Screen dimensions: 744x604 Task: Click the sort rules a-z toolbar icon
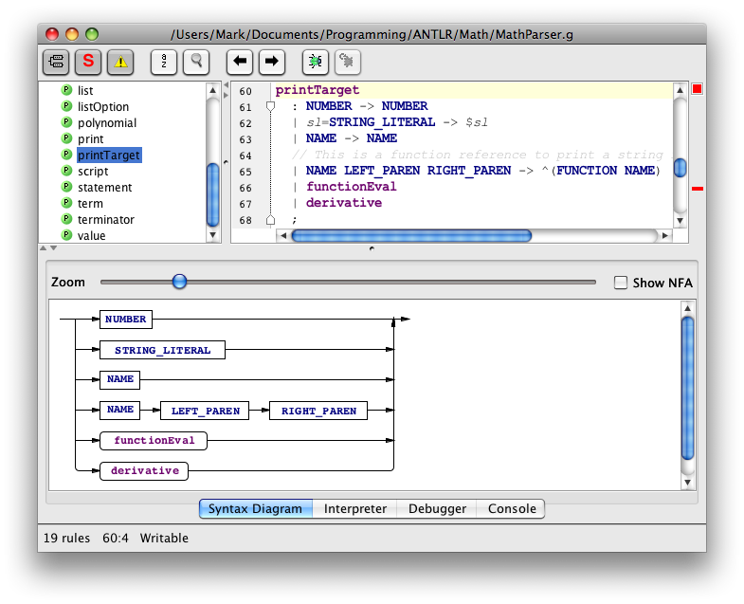point(164,62)
